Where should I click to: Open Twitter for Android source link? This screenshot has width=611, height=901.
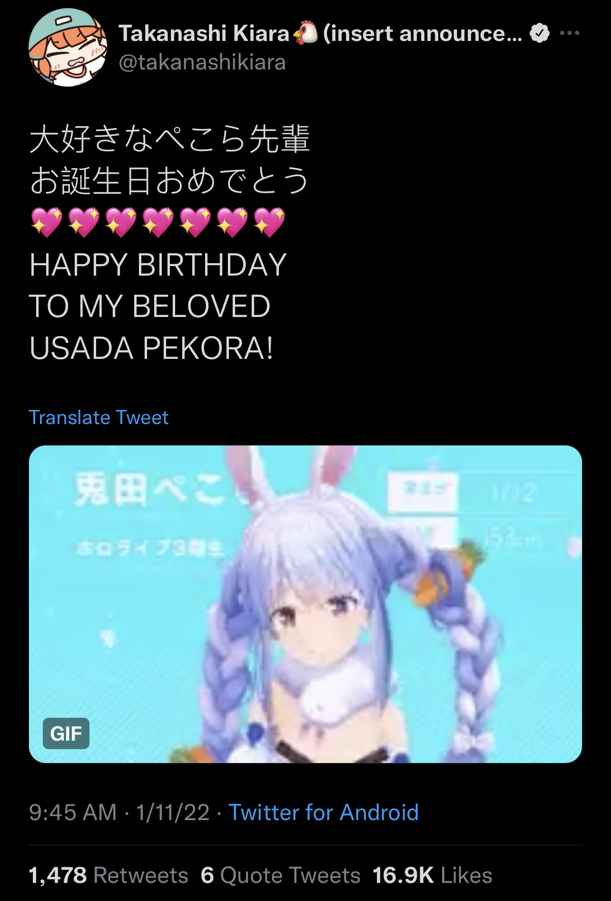[324, 812]
